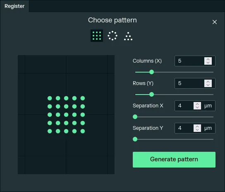Pick the triangle pattern icon
Viewport: 225px width, 192px height.
tap(128, 36)
